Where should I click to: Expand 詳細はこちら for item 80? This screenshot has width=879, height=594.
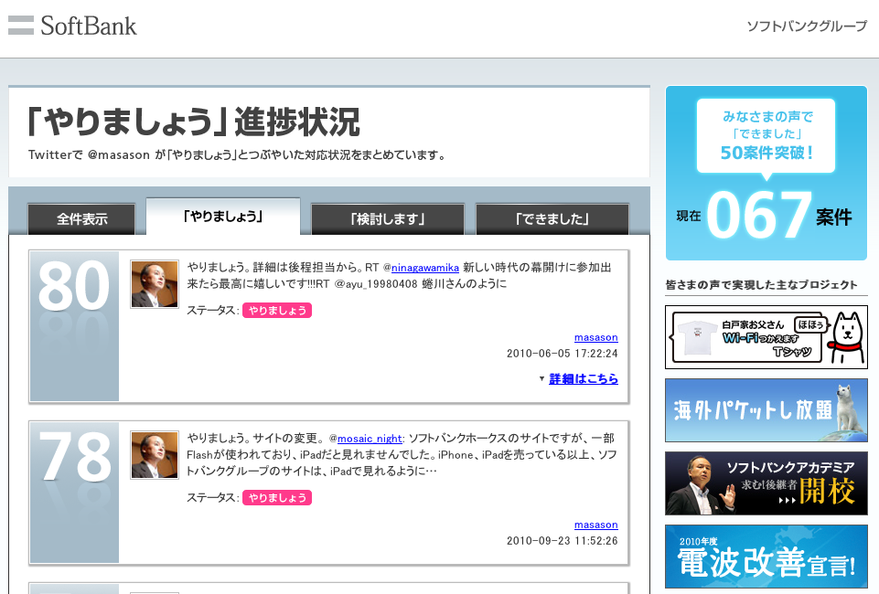[583, 379]
